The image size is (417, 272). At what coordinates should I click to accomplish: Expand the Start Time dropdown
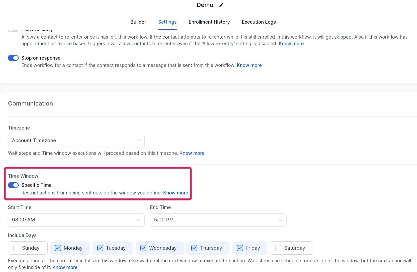(x=76, y=220)
